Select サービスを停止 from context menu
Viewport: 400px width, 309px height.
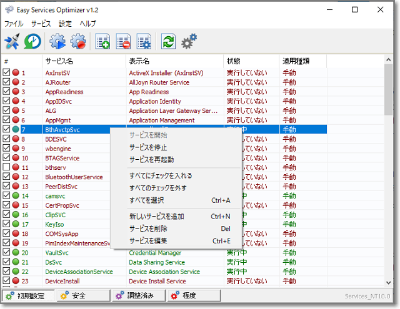point(148,147)
